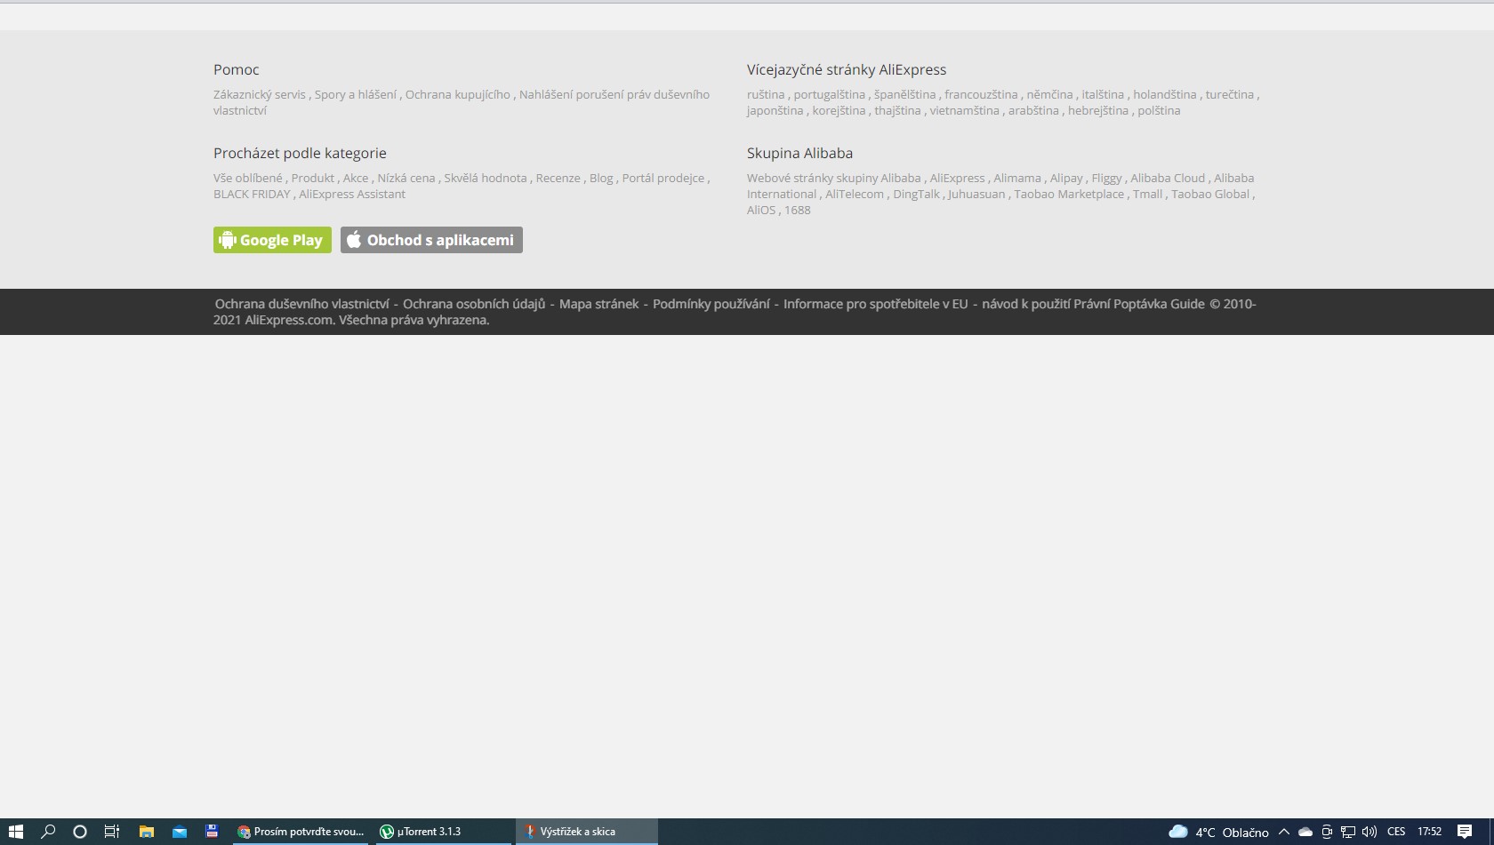Click the floppy disk taskbar icon
Viewport: 1494px width, 845px height.
pos(212,832)
